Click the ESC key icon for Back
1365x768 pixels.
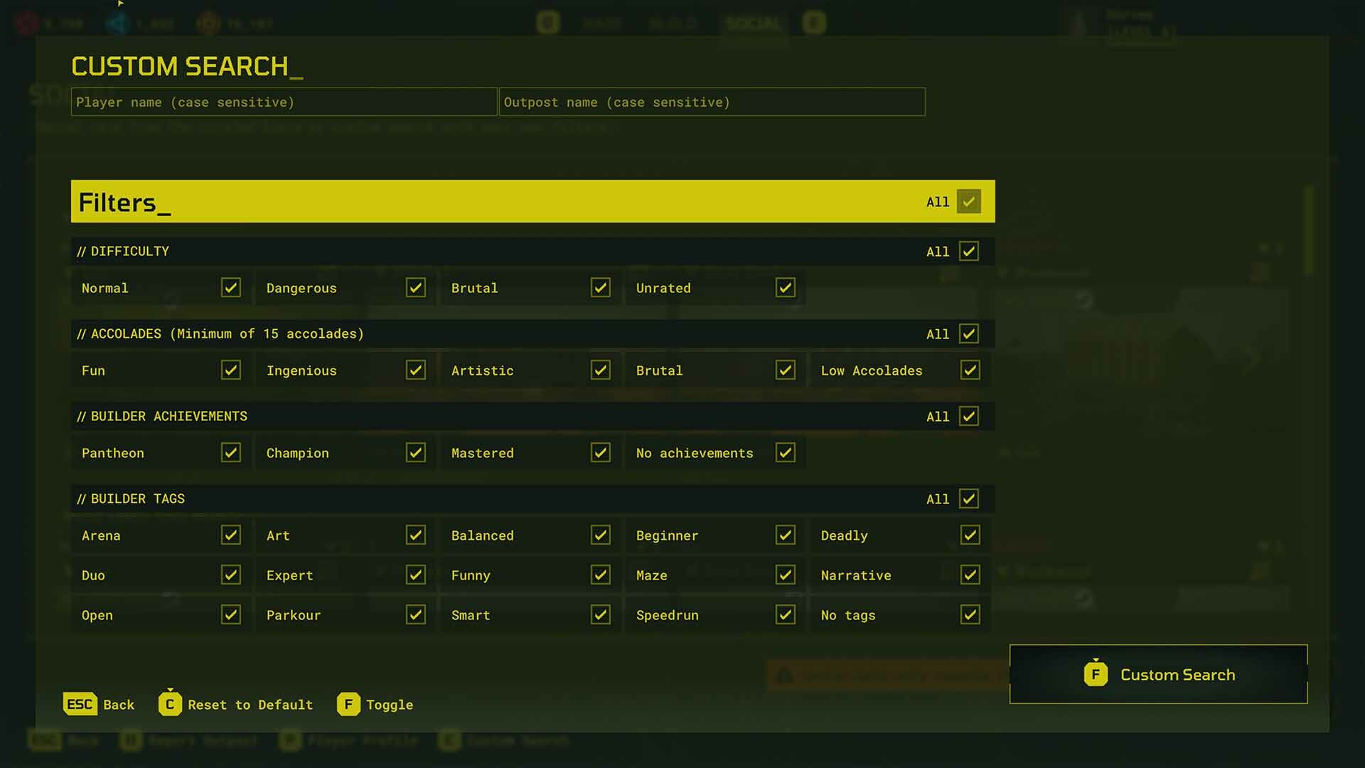click(x=80, y=704)
